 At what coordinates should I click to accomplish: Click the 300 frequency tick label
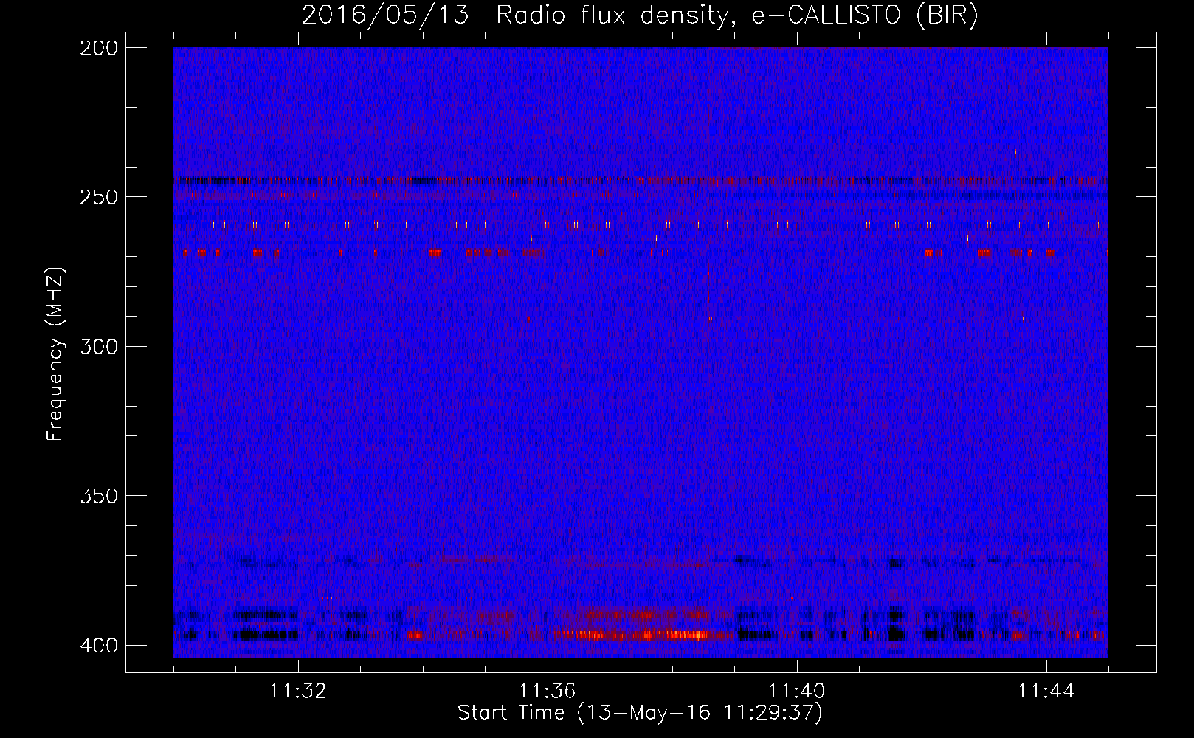[x=98, y=346]
